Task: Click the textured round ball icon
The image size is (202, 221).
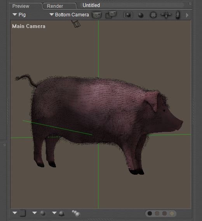Action: coord(153,15)
